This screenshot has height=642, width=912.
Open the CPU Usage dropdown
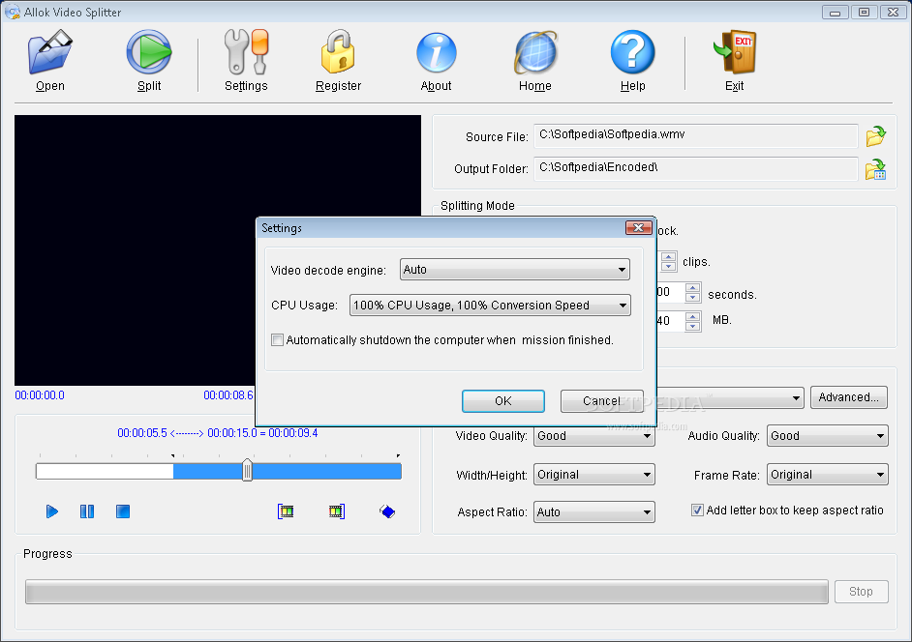click(x=490, y=305)
